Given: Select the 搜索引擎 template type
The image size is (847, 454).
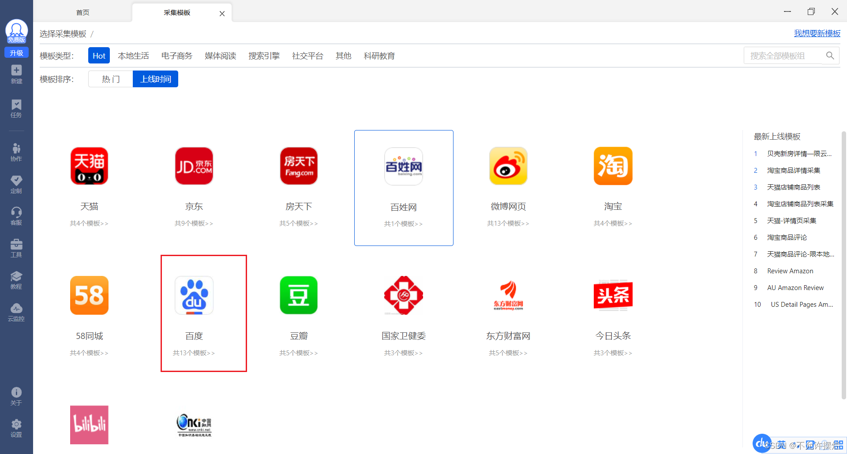Looking at the screenshot, I should [264, 56].
